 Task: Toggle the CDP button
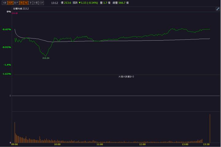[41, 3]
